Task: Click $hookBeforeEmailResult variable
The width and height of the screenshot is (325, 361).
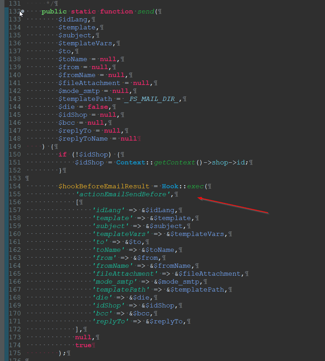Action: pos(104,186)
